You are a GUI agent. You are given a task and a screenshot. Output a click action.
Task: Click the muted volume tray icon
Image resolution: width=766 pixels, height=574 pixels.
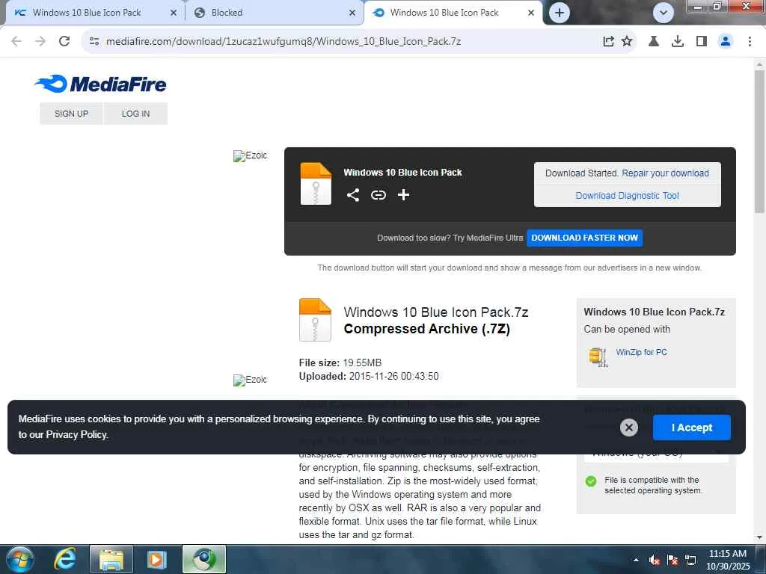point(655,560)
